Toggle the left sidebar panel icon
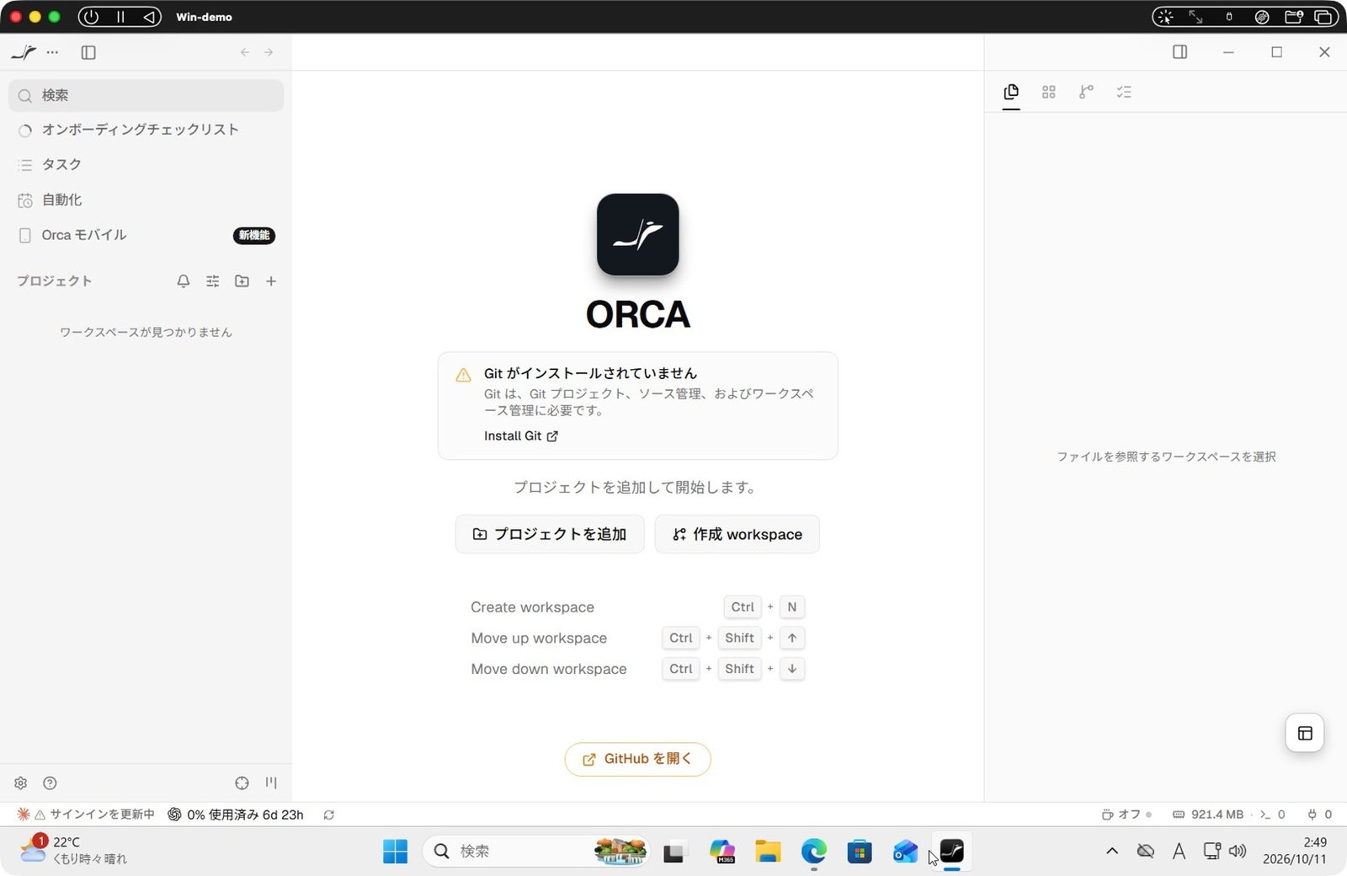This screenshot has width=1347, height=876. tap(88, 52)
